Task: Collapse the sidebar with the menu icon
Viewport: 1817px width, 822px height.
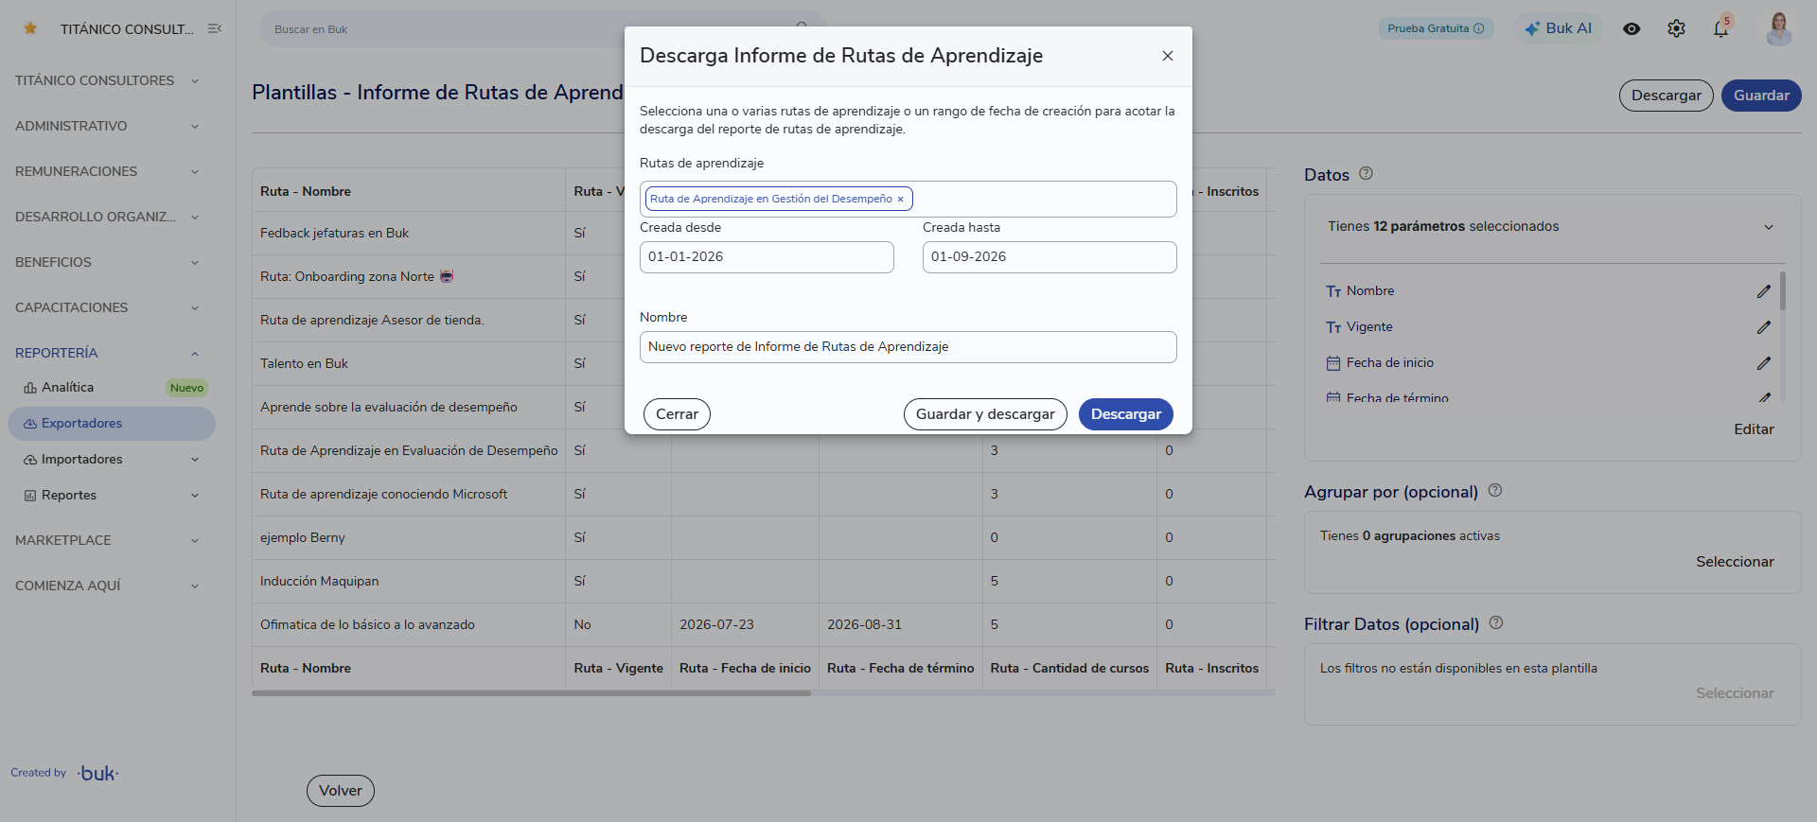Action: pyautogui.click(x=215, y=28)
